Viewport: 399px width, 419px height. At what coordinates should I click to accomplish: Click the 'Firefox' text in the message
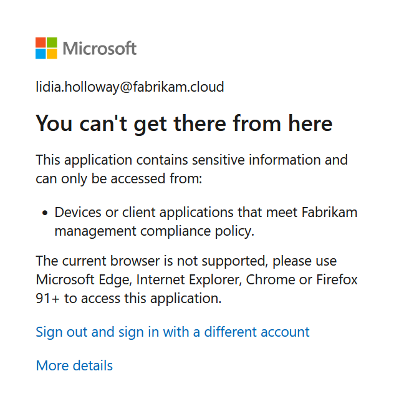337,279
